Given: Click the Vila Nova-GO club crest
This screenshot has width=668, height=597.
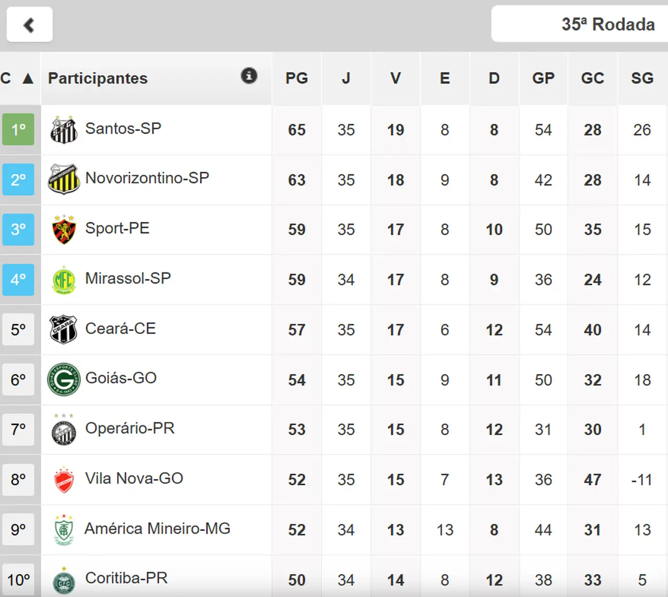Looking at the screenshot, I should [x=64, y=480].
